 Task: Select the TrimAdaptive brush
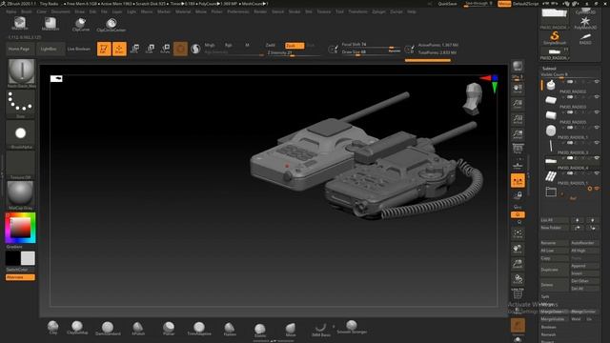[199, 328]
